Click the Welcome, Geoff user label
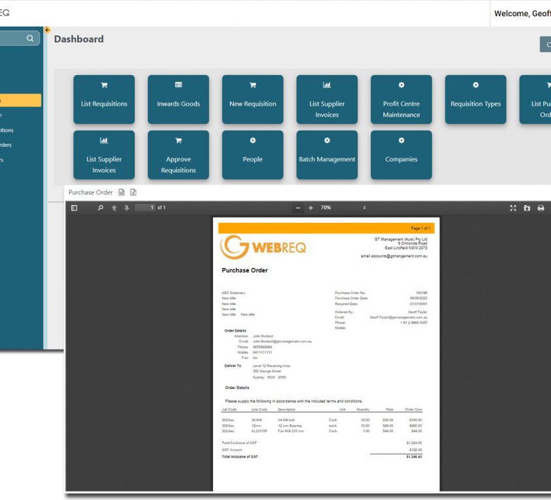Image resolution: width=551 pixels, height=500 pixels. 522,13
